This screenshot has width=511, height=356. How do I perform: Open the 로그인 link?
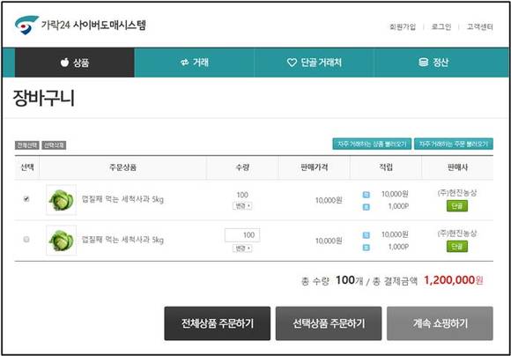(441, 27)
